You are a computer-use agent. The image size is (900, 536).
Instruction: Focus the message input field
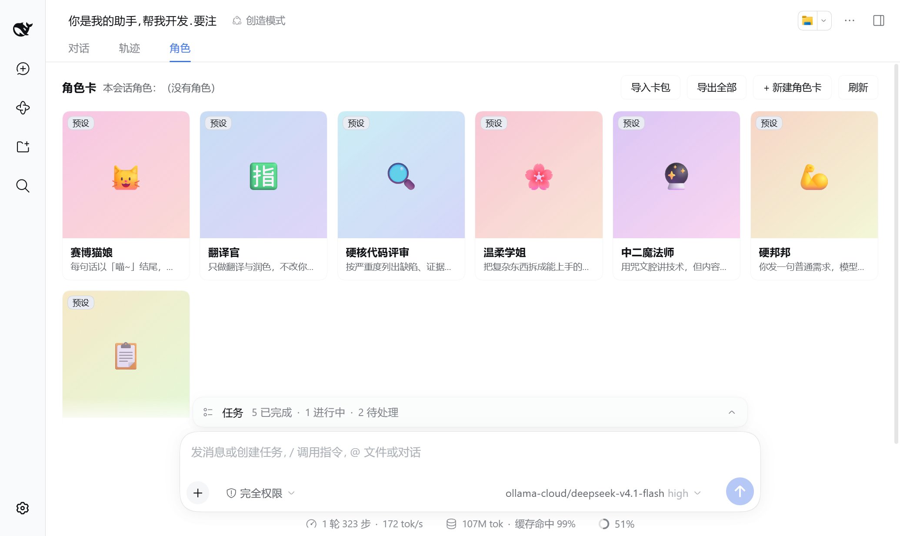(470, 453)
